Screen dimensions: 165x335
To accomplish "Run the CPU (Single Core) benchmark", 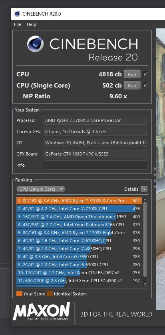I will 132,86.
